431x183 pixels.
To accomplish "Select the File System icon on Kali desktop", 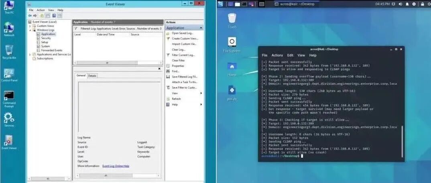I will [x=232, y=45].
